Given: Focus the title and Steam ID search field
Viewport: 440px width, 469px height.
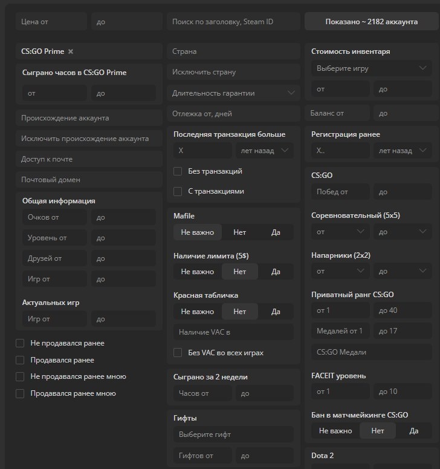Looking at the screenshot, I should (233, 22).
